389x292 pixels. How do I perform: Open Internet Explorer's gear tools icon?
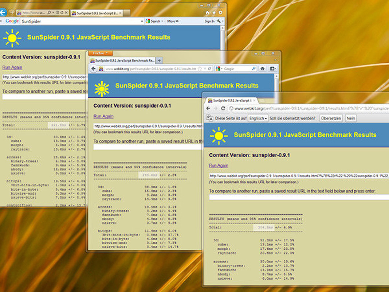point(220,13)
